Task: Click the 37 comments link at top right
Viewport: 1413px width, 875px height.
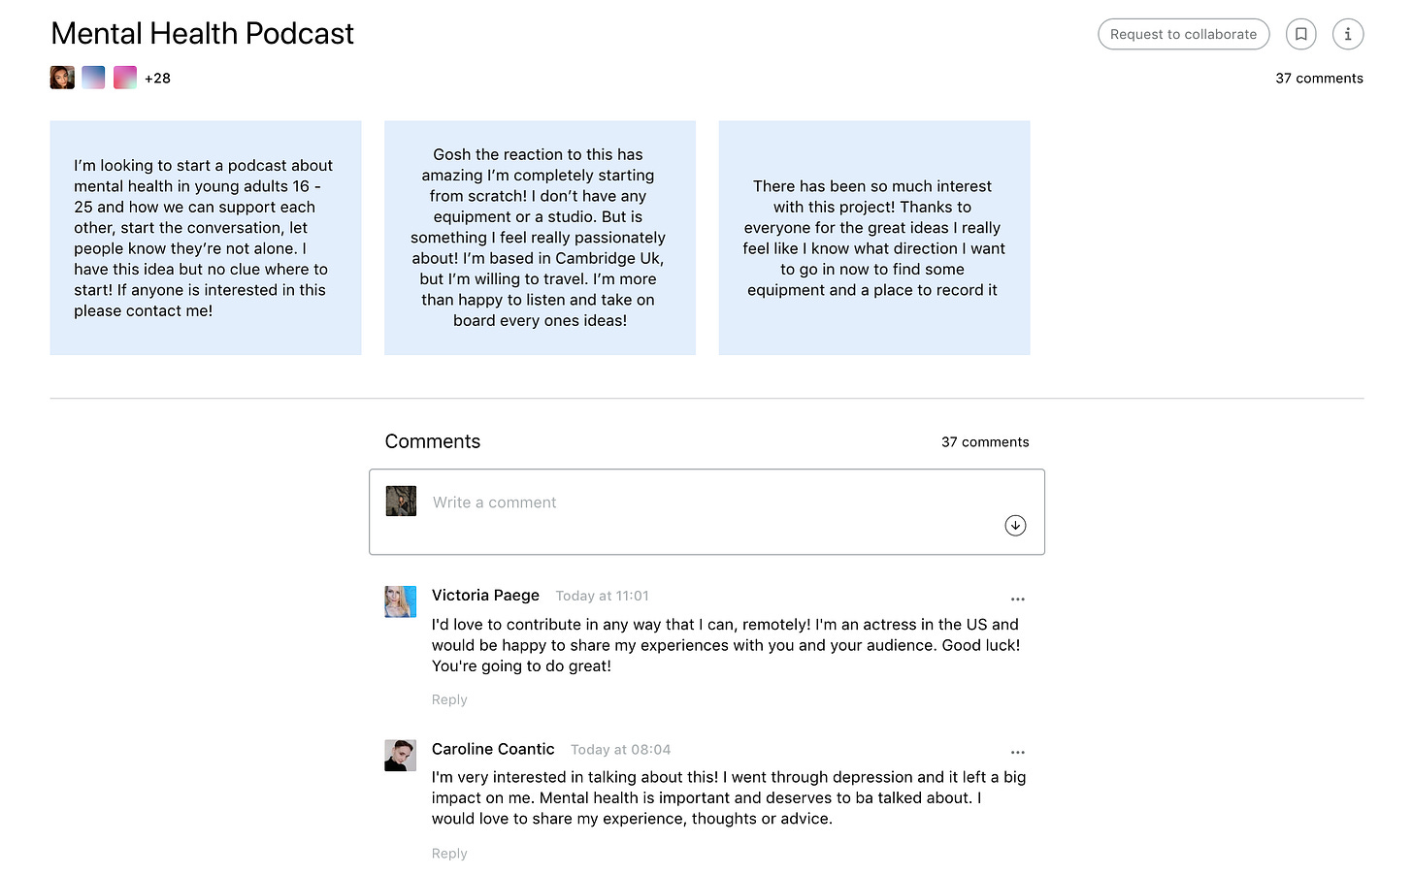Action: pyautogui.click(x=1319, y=79)
